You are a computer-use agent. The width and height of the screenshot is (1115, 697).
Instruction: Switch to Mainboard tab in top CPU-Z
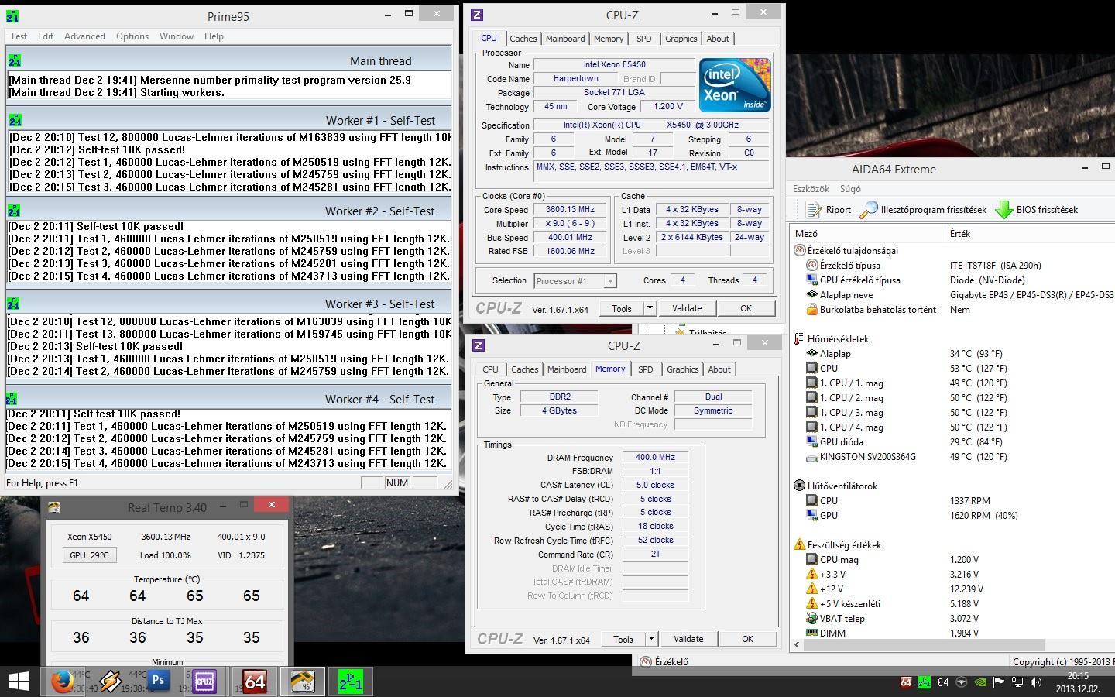point(565,39)
